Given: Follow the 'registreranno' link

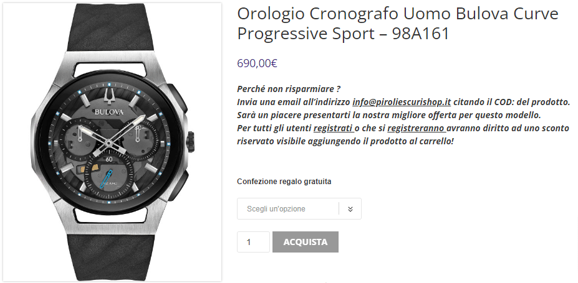Looking at the screenshot, I should pos(417,128).
